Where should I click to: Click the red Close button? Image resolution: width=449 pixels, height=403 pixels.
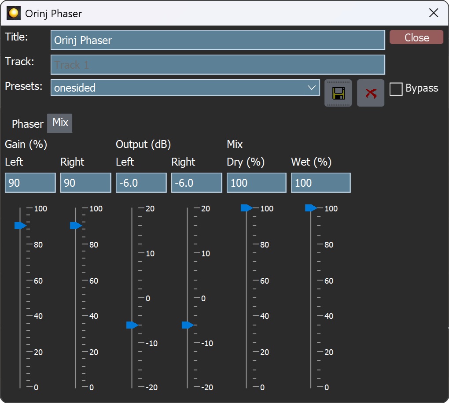(416, 37)
